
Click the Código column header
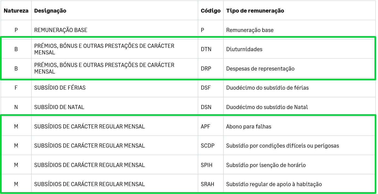[x=211, y=11]
